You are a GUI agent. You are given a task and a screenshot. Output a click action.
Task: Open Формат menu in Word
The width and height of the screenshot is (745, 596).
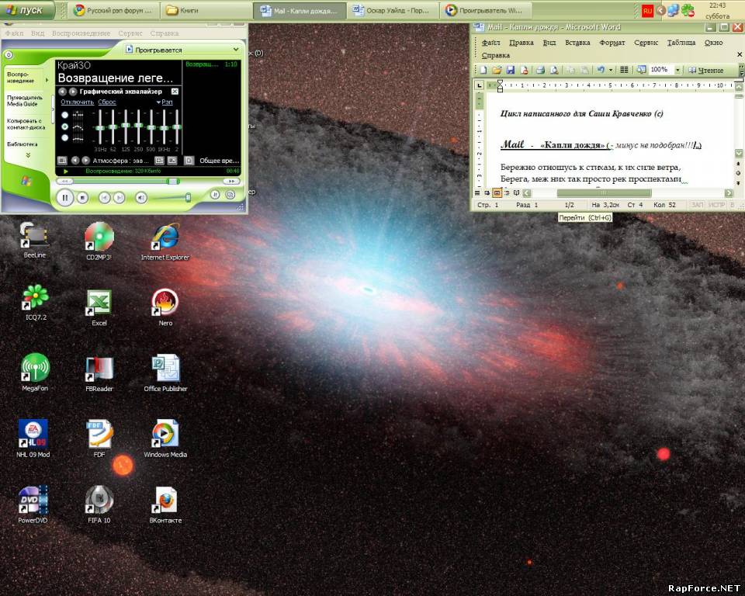[x=612, y=43]
